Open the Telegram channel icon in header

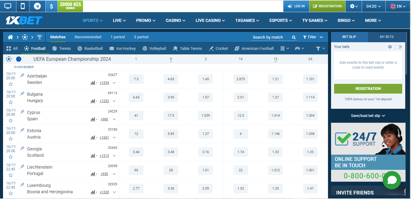(x=37, y=6)
